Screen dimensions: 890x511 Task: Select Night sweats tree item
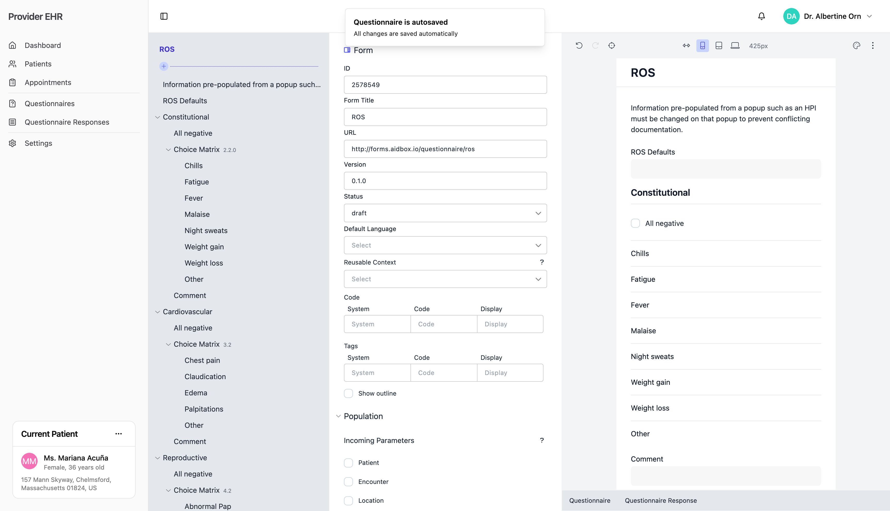click(206, 231)
